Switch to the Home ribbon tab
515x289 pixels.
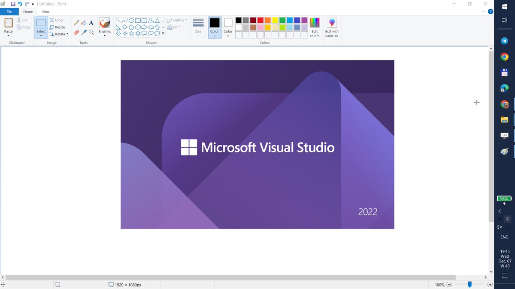coord(28,12)
